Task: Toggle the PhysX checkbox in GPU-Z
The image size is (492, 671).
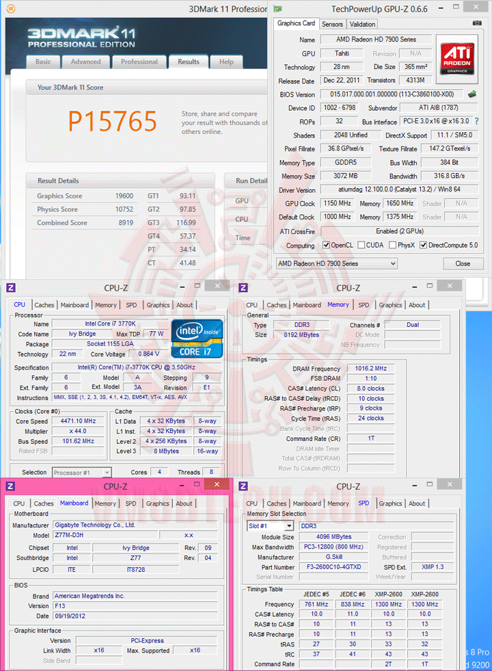Action: (x=392, y=245)
